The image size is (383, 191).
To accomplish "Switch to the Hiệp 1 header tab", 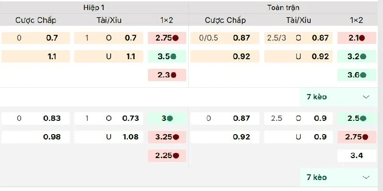I will [x=94, y=8].
